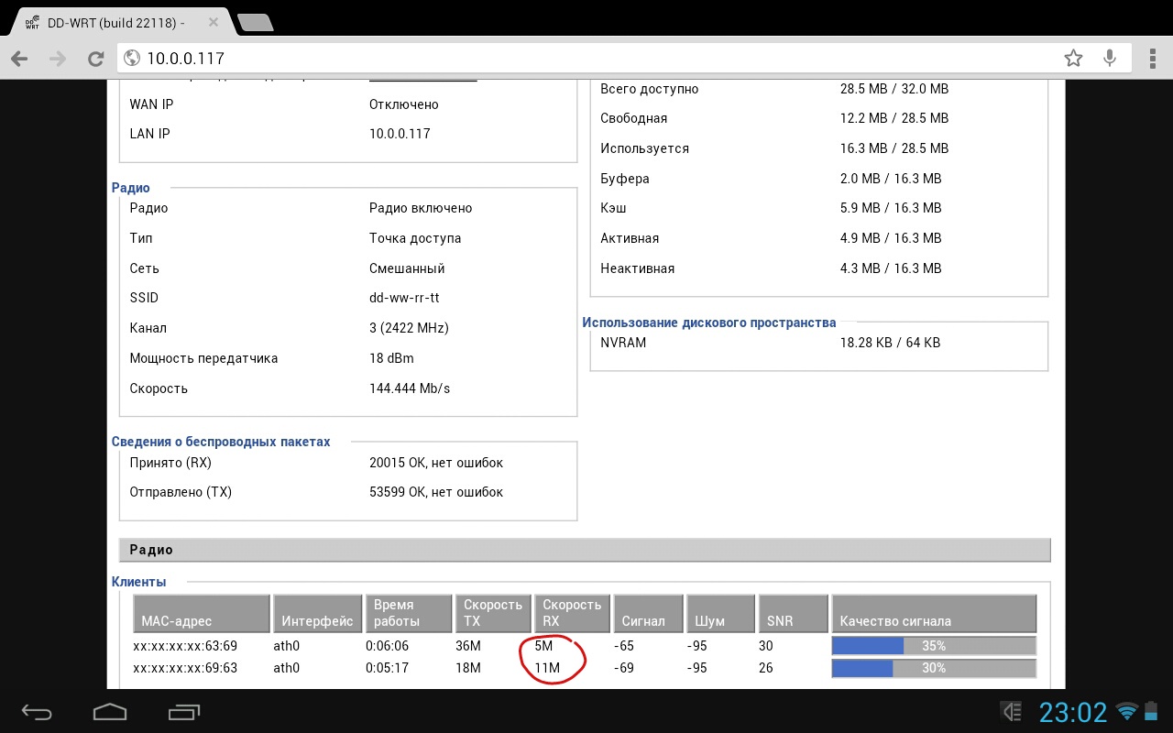Click the 35% signal quality bar
1173x733 pixels.
point(933,646)
